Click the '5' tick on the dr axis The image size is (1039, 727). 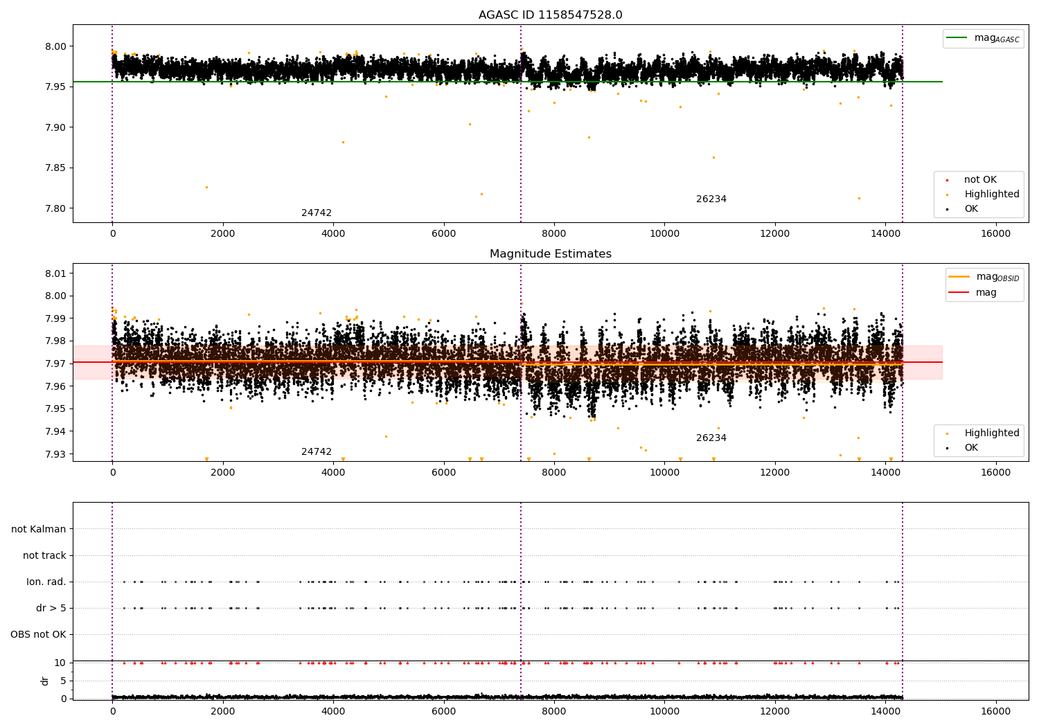click(63, 681)
